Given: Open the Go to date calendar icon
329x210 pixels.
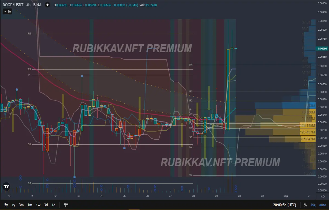Looking at the screenshot, I should 66,205.
